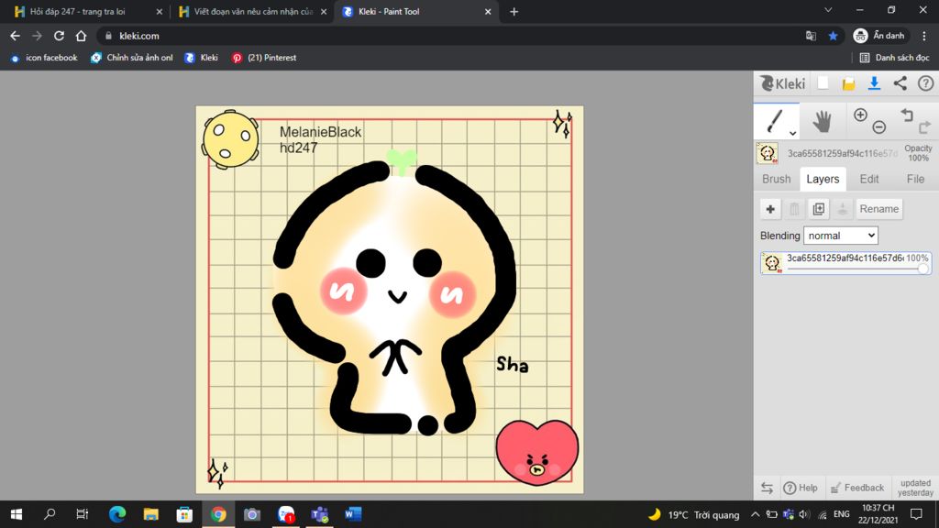The image size is (939, 528).
Task: Bookmark this page with star icon
Action: point(833,36)
